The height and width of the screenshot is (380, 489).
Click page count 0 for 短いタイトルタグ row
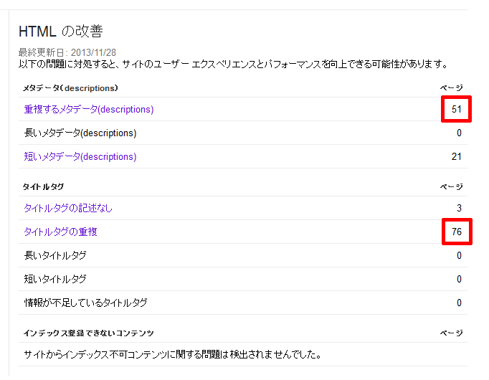(459, 279)
